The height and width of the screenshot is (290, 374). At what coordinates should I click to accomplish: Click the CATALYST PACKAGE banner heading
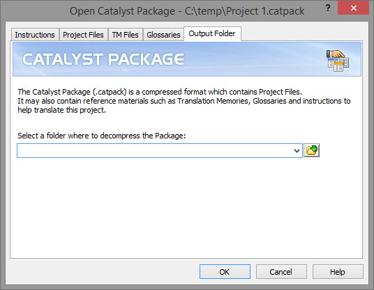[x=103, y=59]
